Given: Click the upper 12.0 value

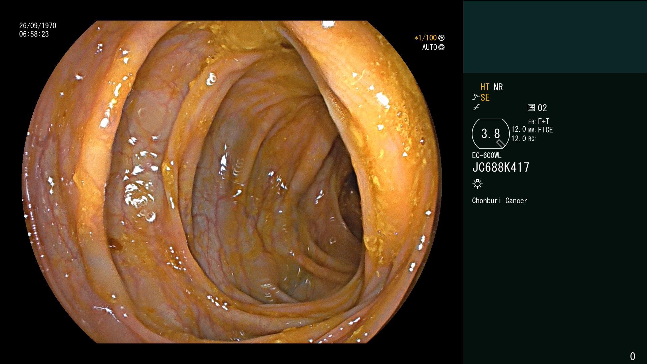Looking at the screenshot, I should tap(519, 129).
